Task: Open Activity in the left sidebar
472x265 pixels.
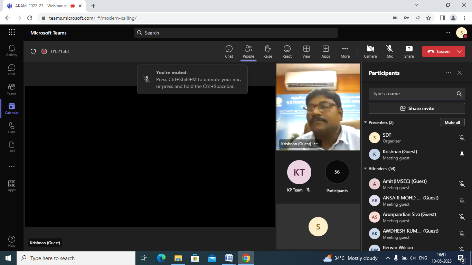Action: 12,50
